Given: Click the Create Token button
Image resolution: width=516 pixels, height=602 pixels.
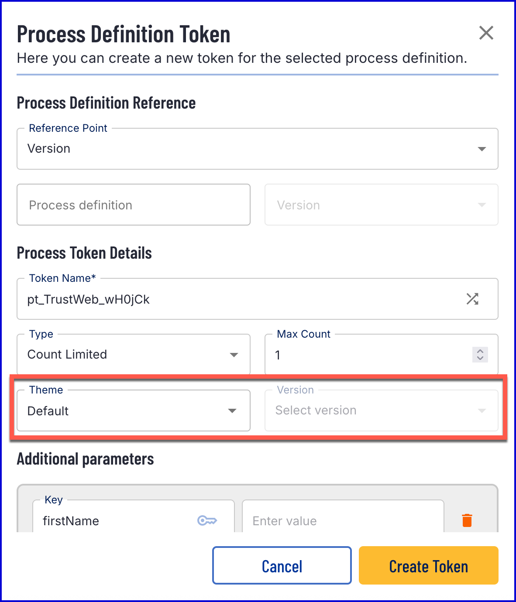Looking at the screenshot, I should click(x=428, y=566).
